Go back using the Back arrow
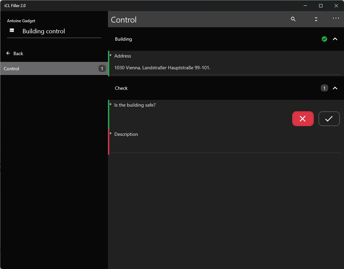The height and width of the screenshot is (269, 344). [x=15, y=53]
